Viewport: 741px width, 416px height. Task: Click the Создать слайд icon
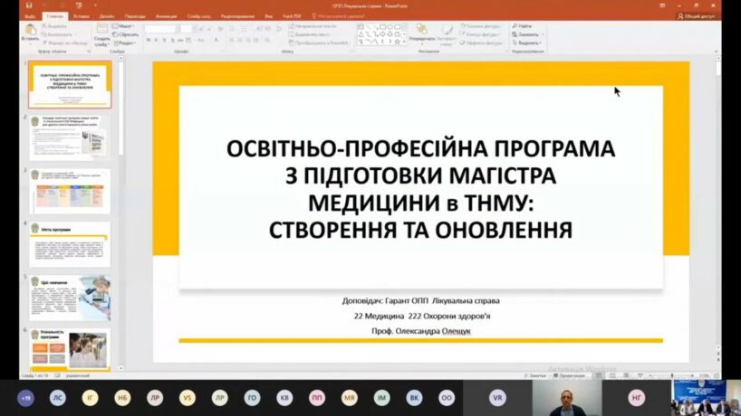[x=101, y=35]
